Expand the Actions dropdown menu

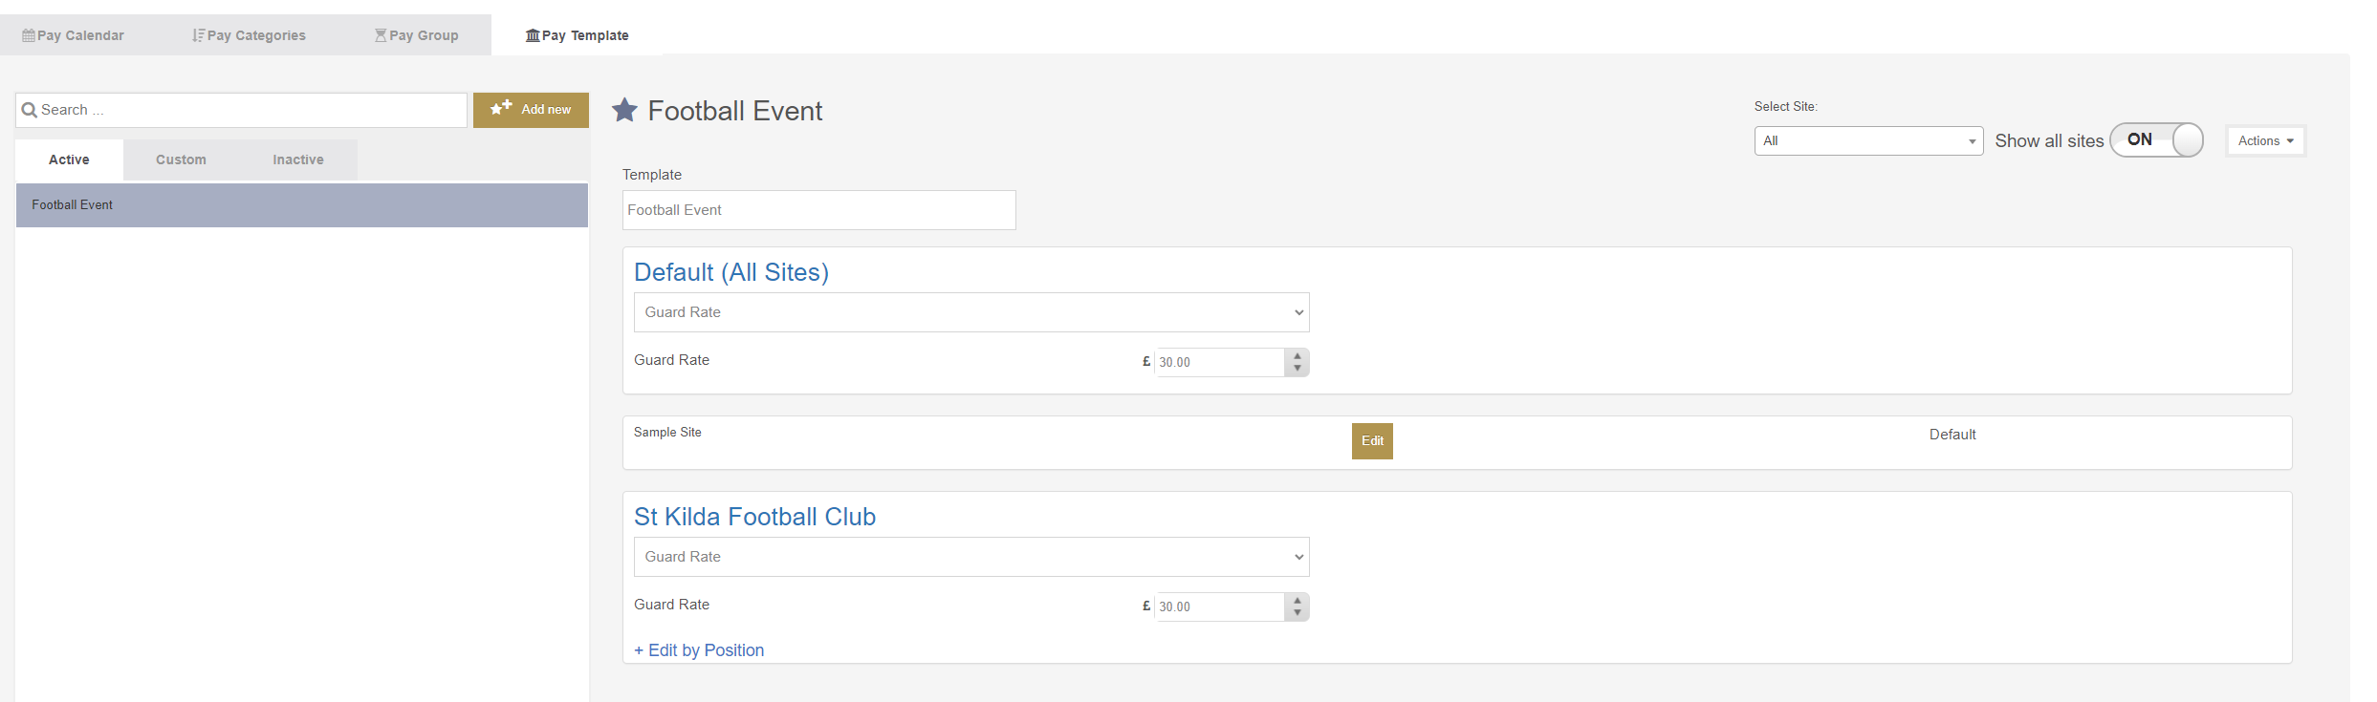coord(2265,140)
